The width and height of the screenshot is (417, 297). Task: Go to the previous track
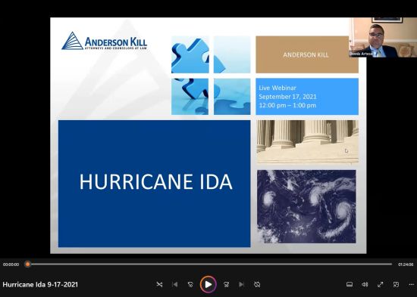click(174, 285)
